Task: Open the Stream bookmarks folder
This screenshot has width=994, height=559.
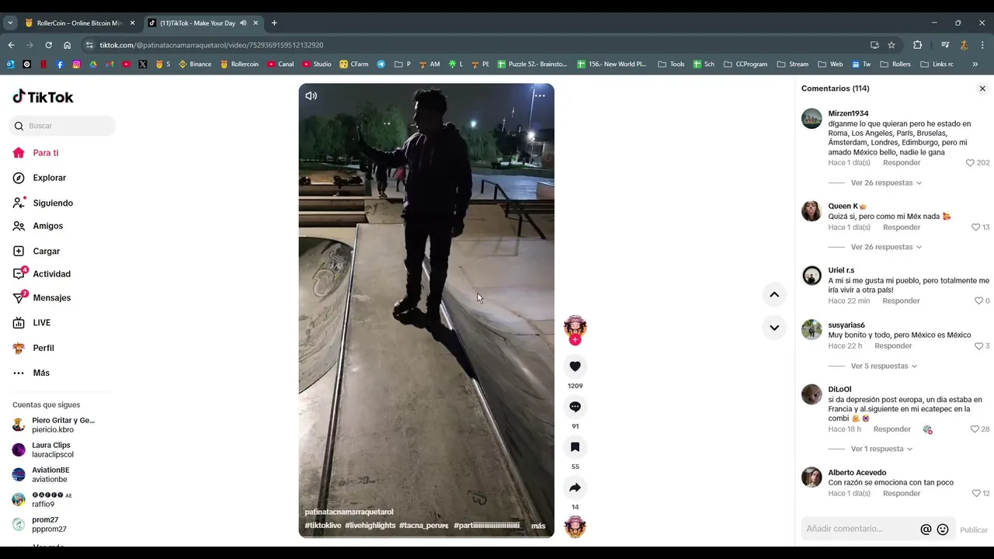Action: (791, 64)
